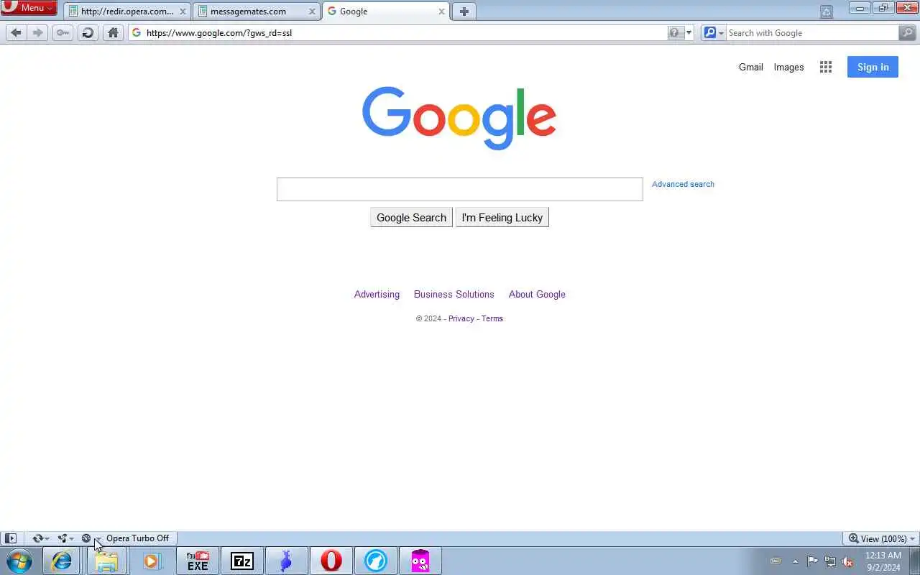This screenshot has width=920, height=575.
Task: Reload the current page
Action: point(88,32)
